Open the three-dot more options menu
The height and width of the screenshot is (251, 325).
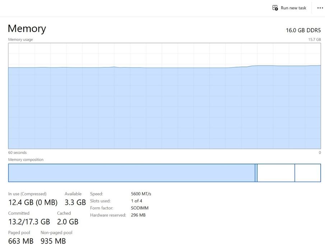[x=320, y=8]
